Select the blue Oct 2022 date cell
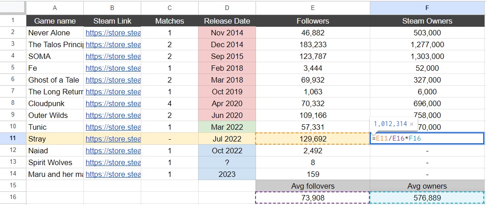486x205 pixels. 227,151
